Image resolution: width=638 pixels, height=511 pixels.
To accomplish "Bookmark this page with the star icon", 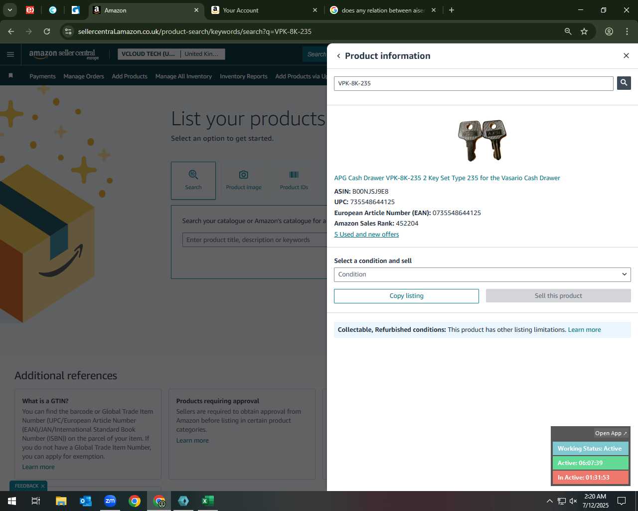I will point(584,31).
